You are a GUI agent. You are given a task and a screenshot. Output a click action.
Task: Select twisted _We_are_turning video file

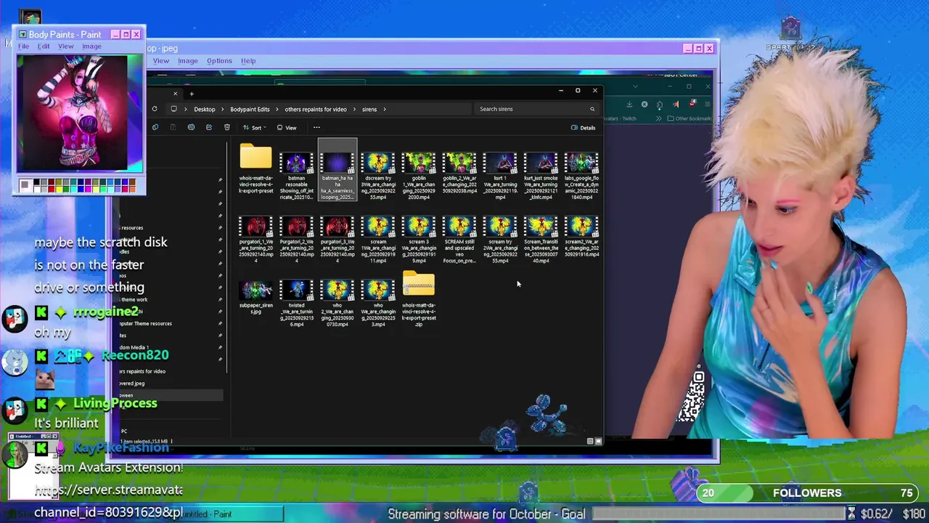(x=296, y=303)
